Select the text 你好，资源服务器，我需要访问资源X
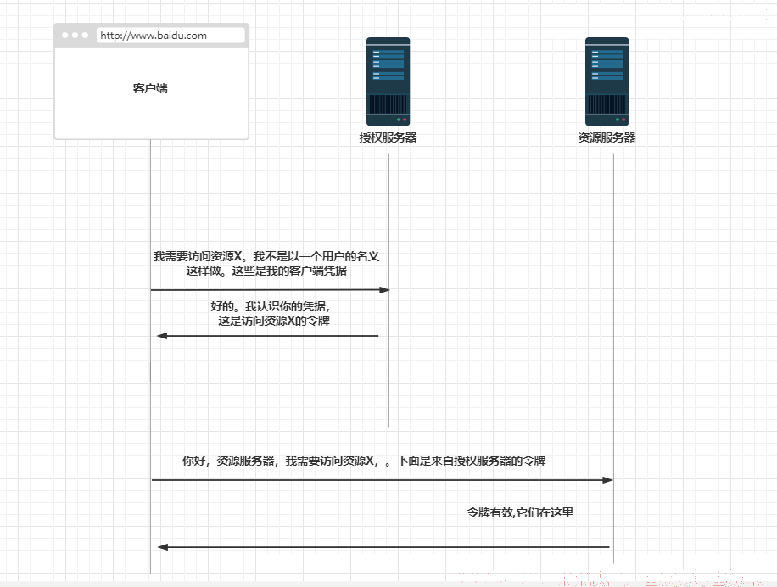The image size is (777, 587). point(277,461)
